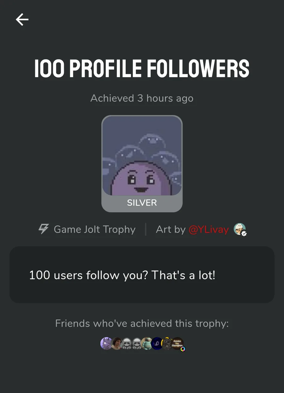Open the dark blue circle friend avatar

coord(157,343)
